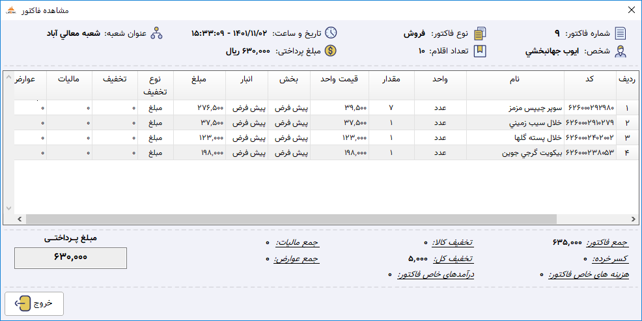Click the مبلغ column header
This screenshot has height=321, width=642.
[199, 85]
